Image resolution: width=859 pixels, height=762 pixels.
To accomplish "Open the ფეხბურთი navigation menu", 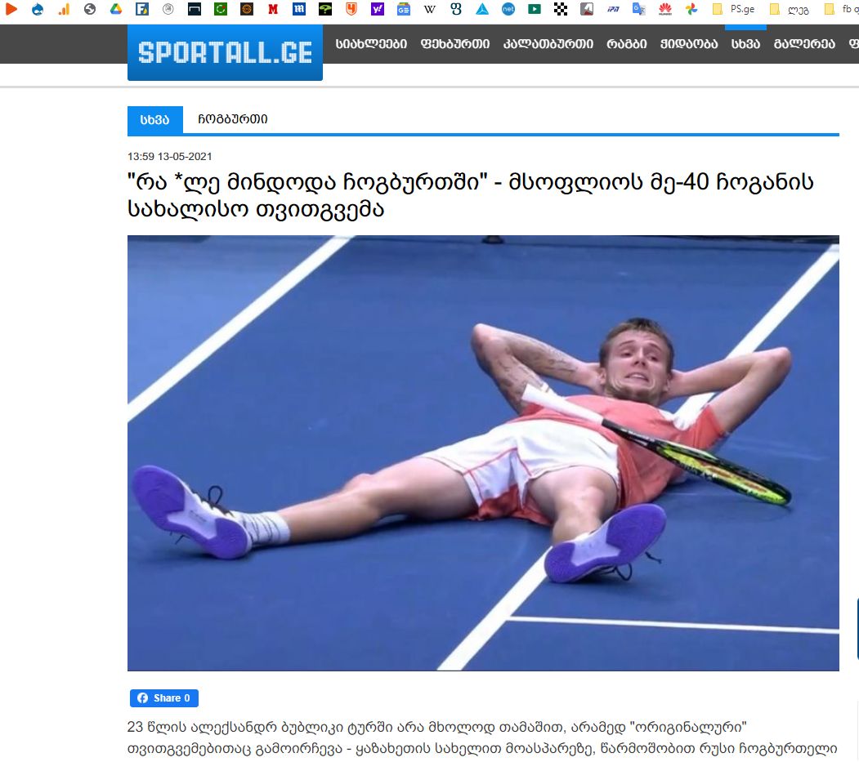I will point(455,44).
